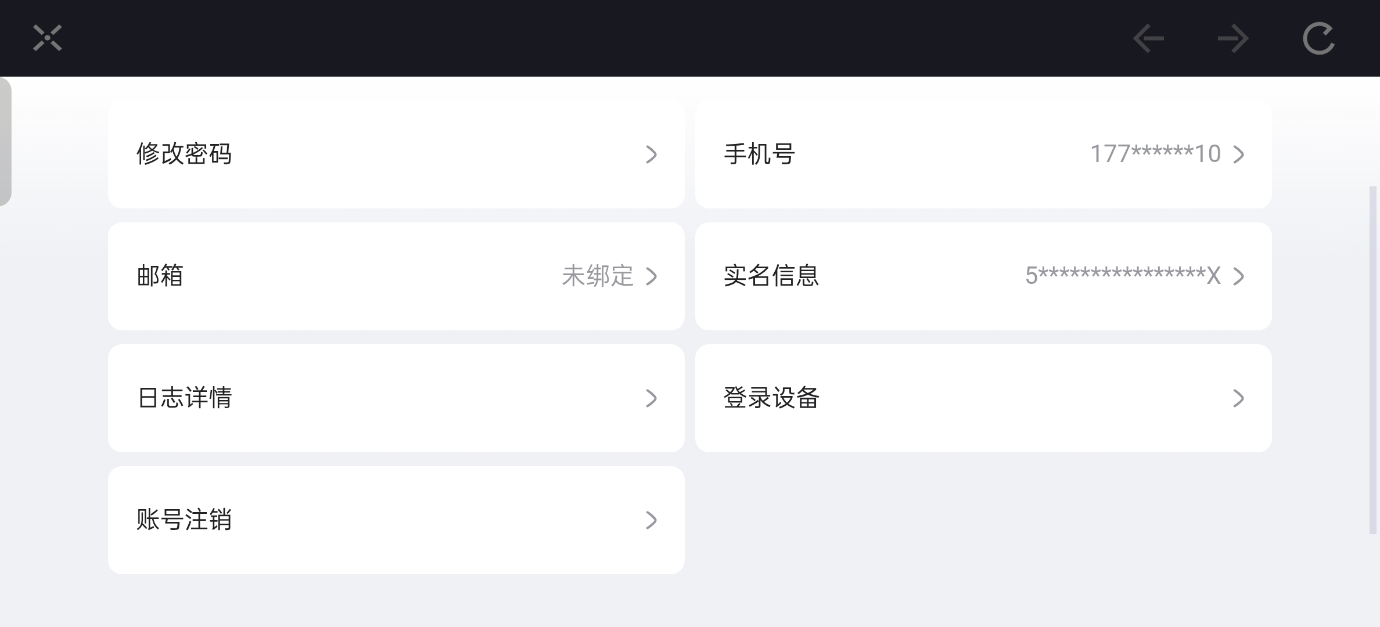The width and height of the screenshot is (1380, 627).
Task: Expand the chevron on 日志详情 row
Action: (x=652, y=398)
